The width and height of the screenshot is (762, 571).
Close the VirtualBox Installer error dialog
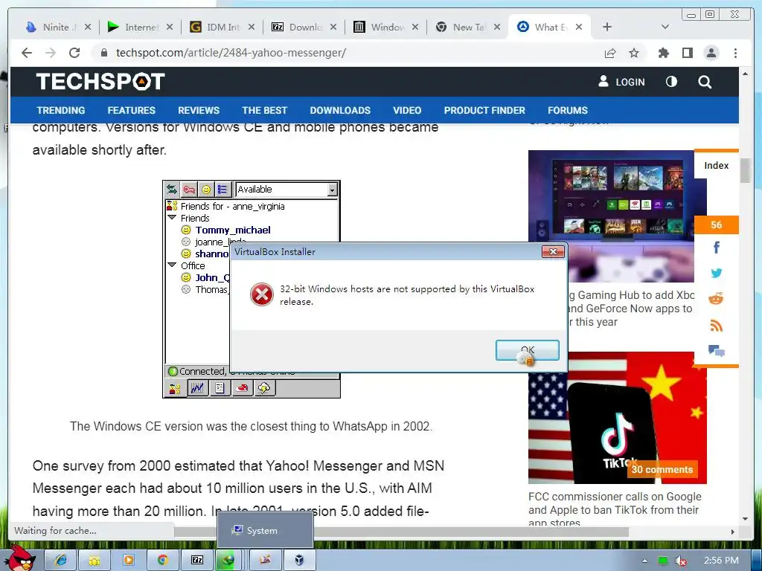coord(553,251)
